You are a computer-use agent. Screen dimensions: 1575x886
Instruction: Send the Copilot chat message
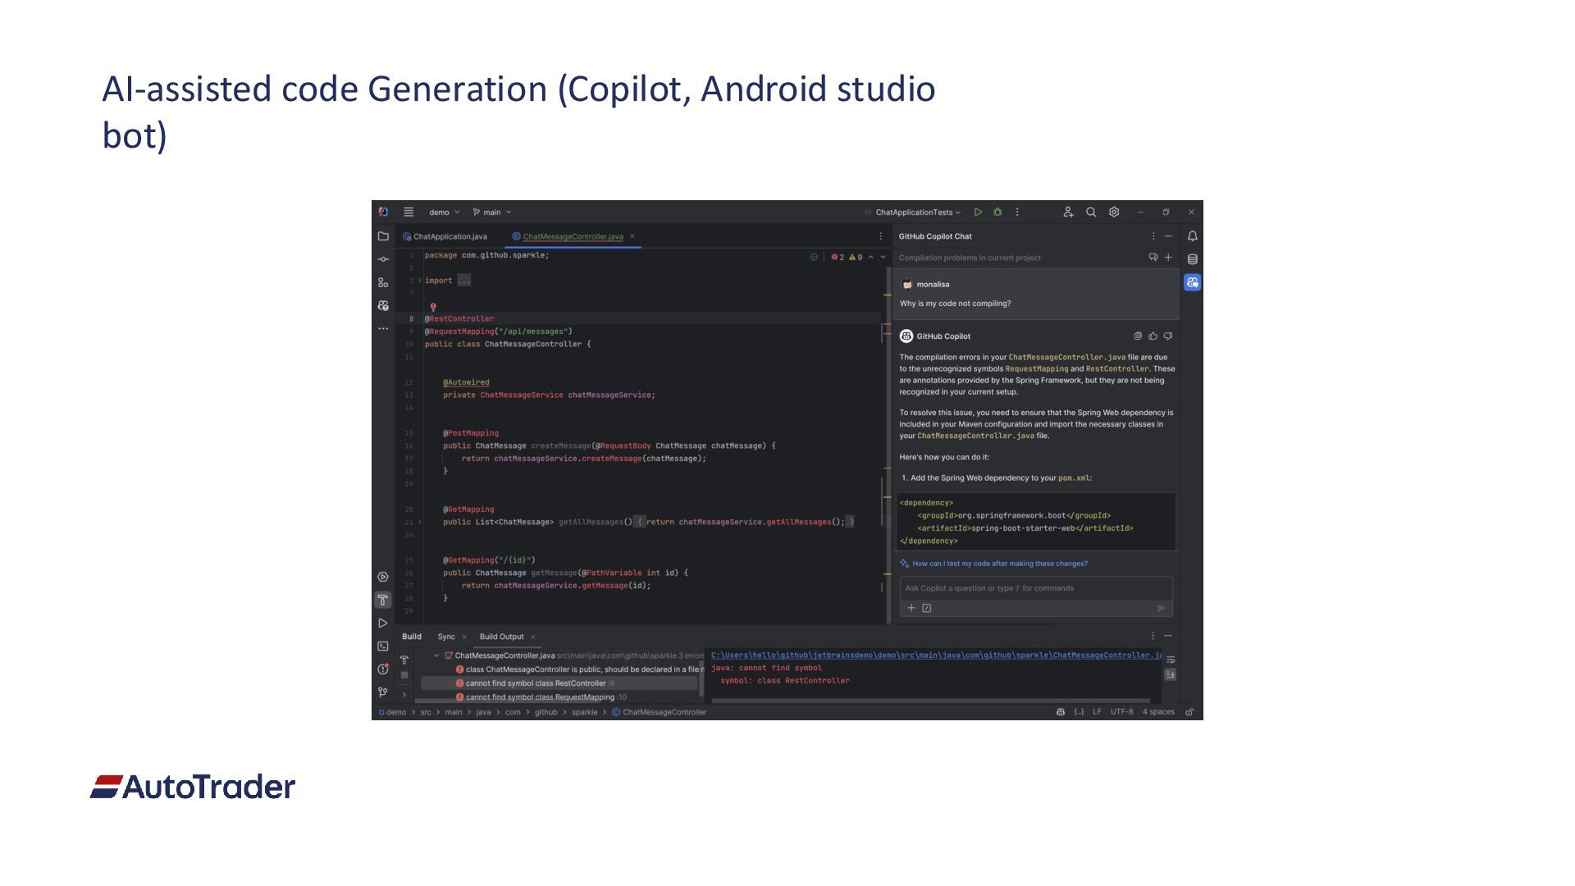point(1161,608)
